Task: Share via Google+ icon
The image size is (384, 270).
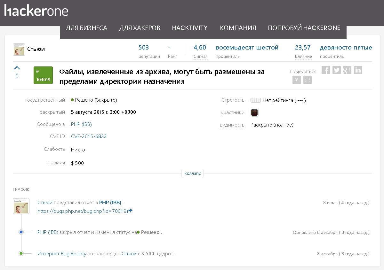Action: point(347,70)
